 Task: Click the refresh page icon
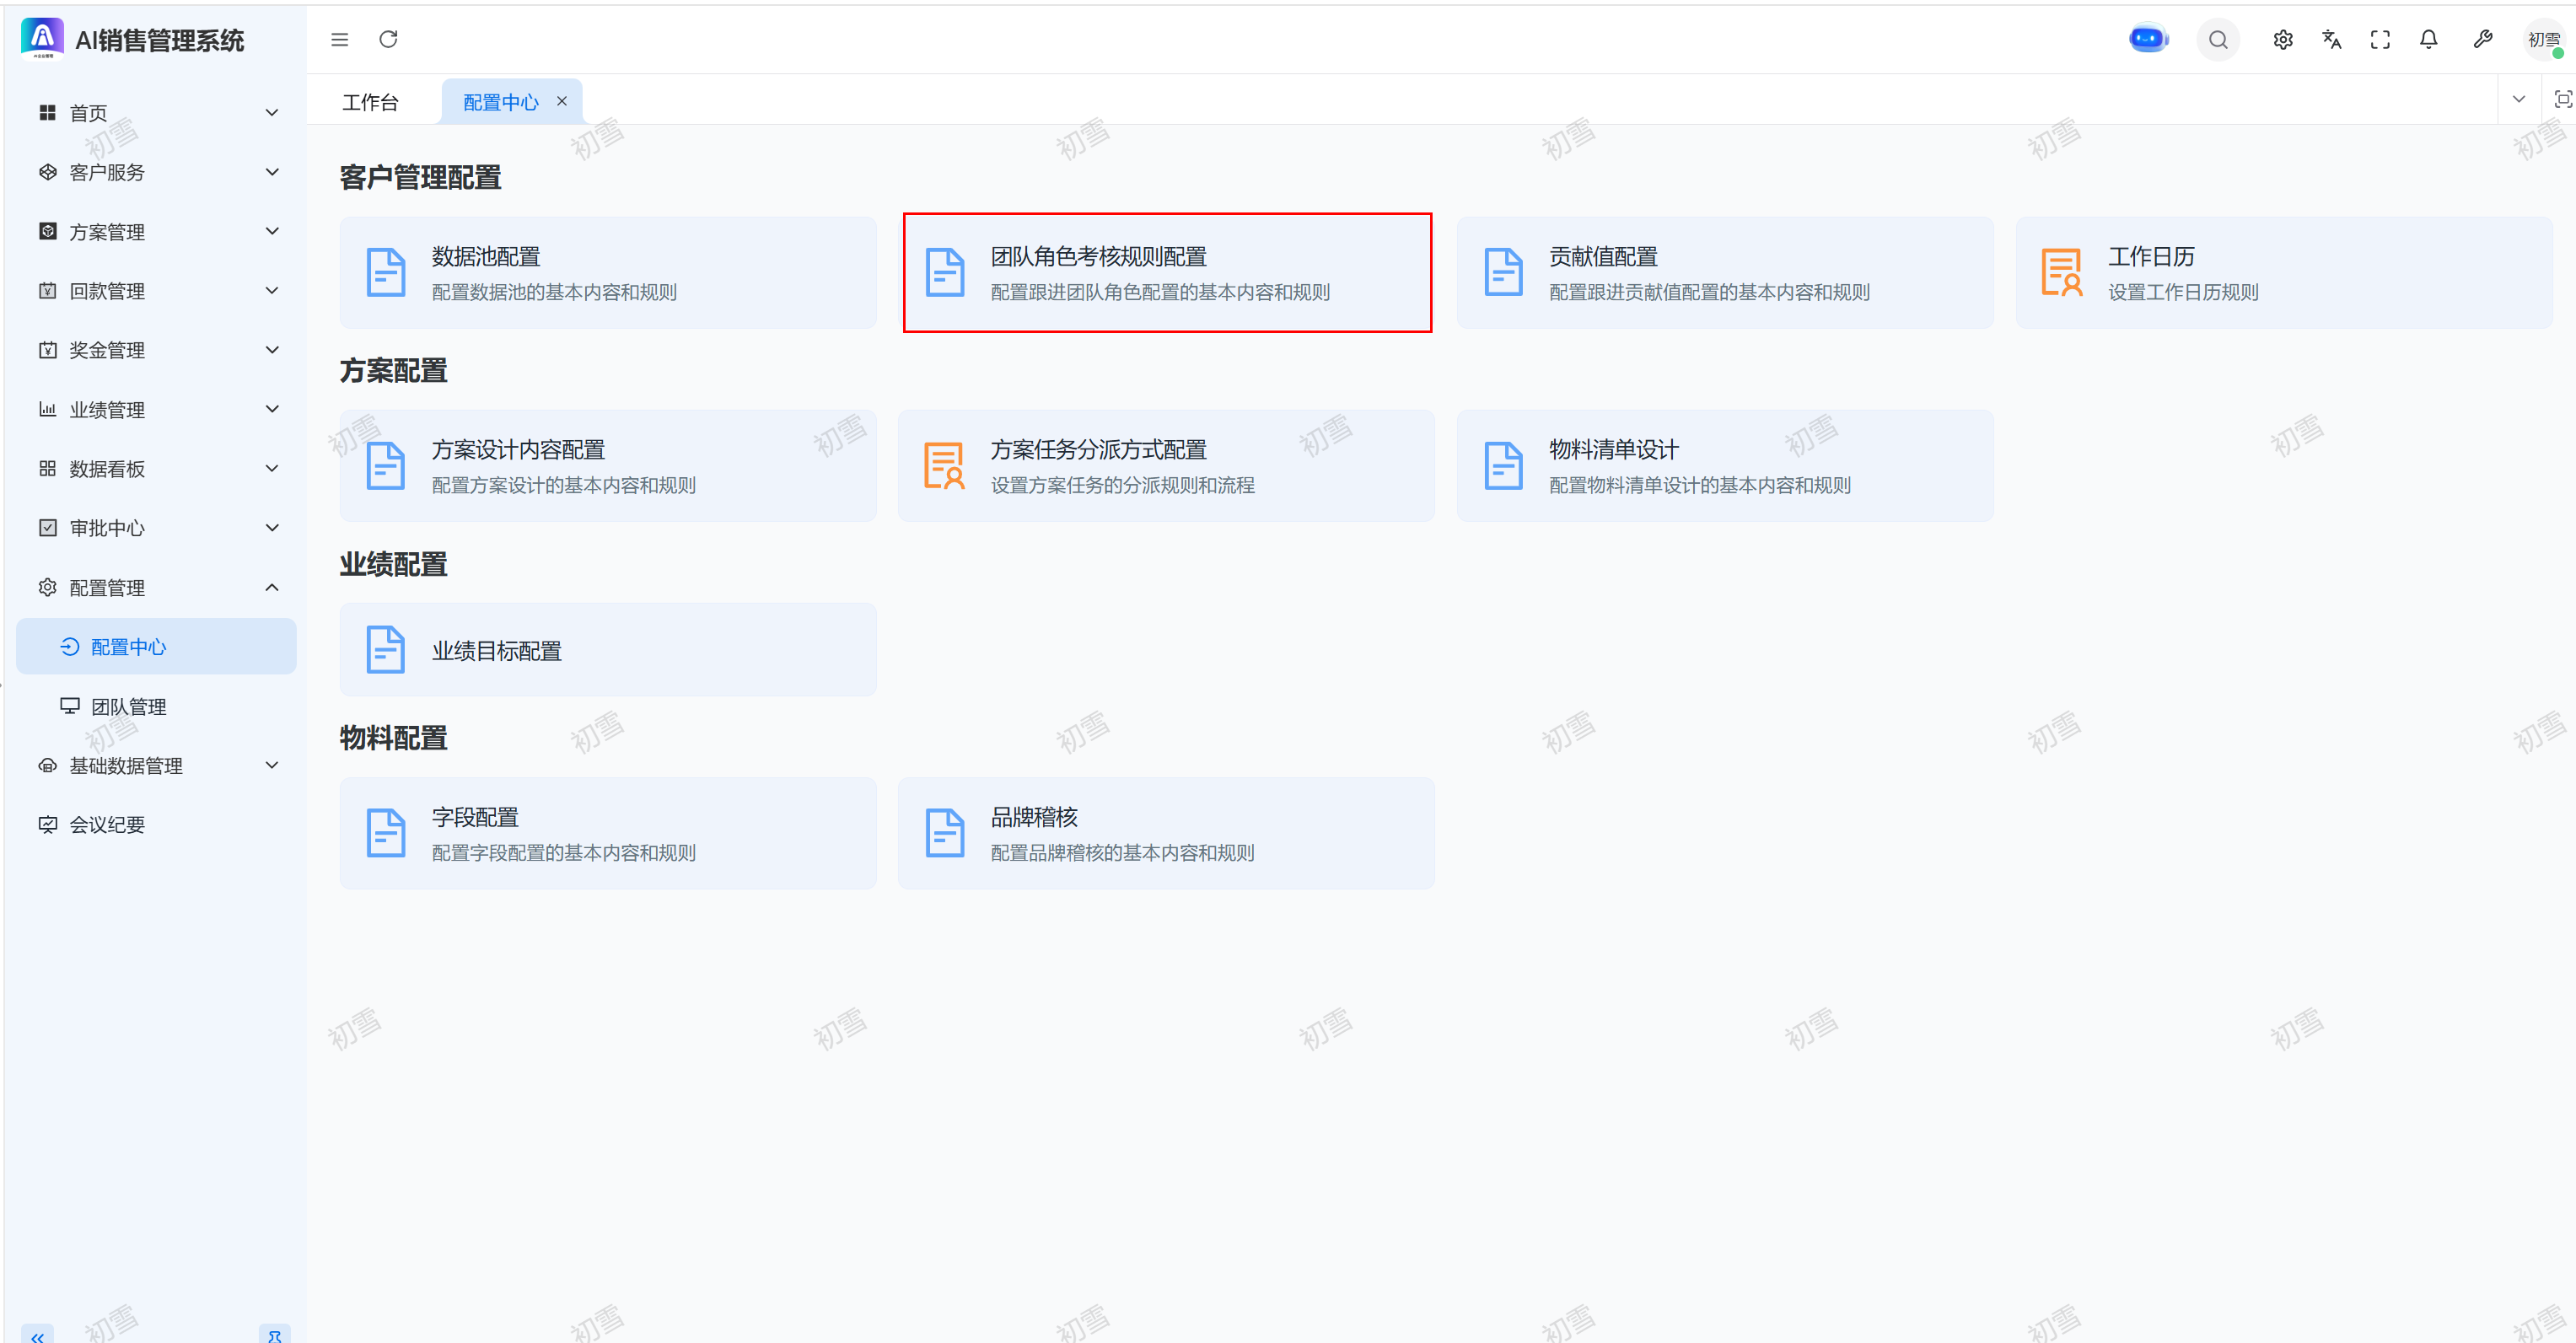tap(388, 40)
